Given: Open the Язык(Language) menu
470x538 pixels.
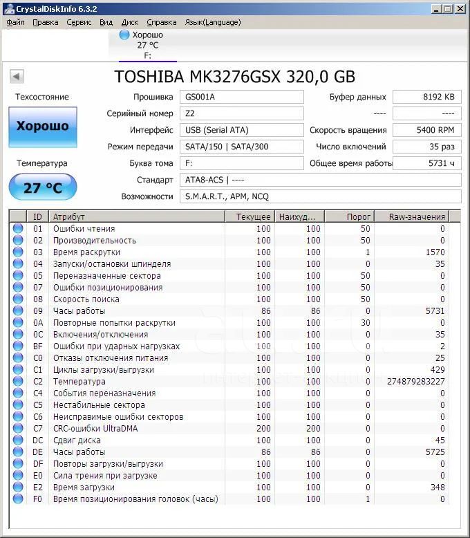Looking at the screenshot, I should click(213, 22).
